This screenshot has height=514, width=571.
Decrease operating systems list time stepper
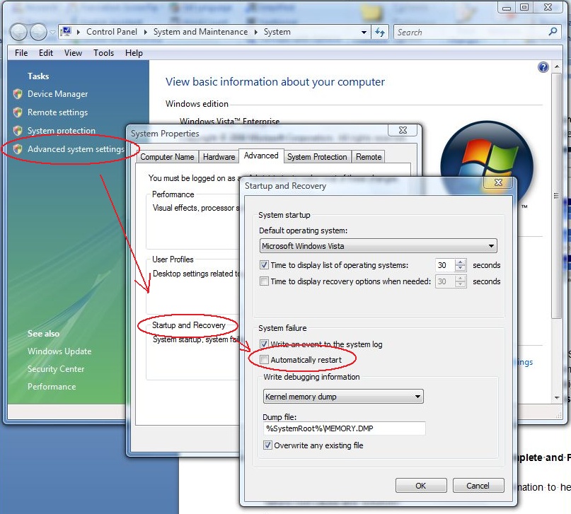(461, 268)
